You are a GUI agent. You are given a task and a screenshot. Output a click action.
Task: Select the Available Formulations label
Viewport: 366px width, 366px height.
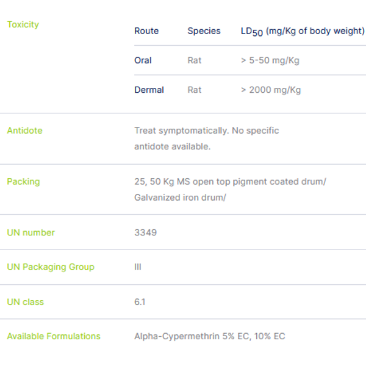pyautogui.click(x=54, y=336)
